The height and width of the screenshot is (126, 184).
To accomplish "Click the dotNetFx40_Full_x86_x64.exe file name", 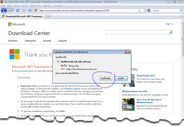I will point(76,62).
